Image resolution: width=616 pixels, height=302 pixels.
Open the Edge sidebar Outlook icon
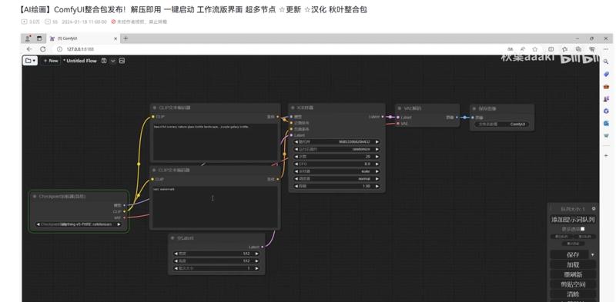click(x=606, y=123)
